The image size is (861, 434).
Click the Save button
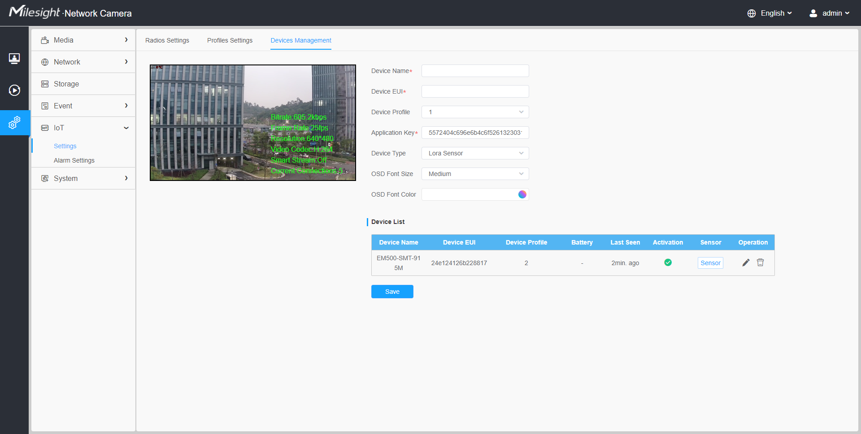(x=392, y=292)
